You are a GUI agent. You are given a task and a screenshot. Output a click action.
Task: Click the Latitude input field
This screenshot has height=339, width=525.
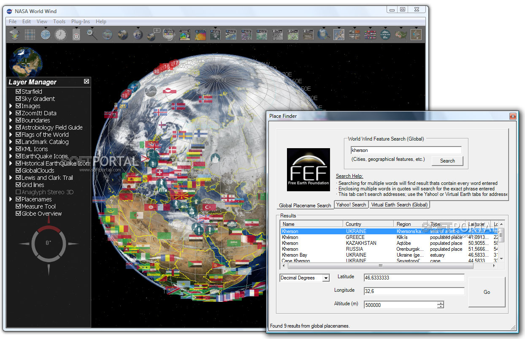pyautogui.click(x=414, y=278)
